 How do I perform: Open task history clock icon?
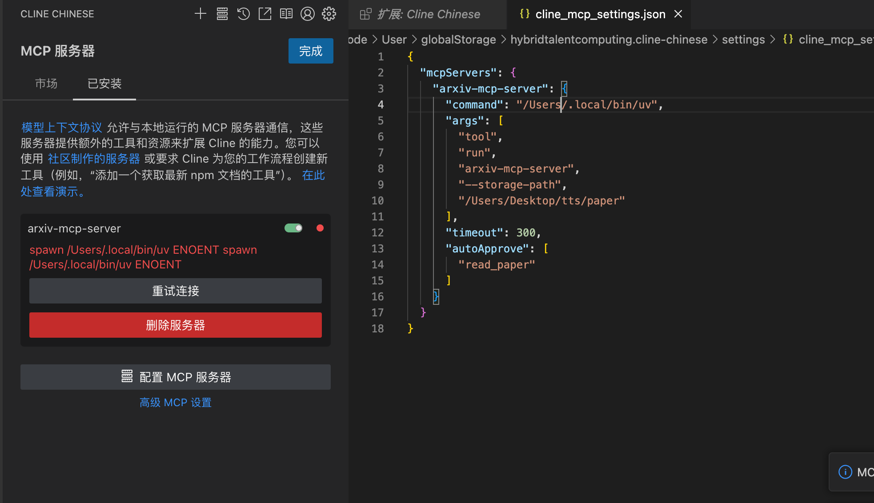(243, 14)
